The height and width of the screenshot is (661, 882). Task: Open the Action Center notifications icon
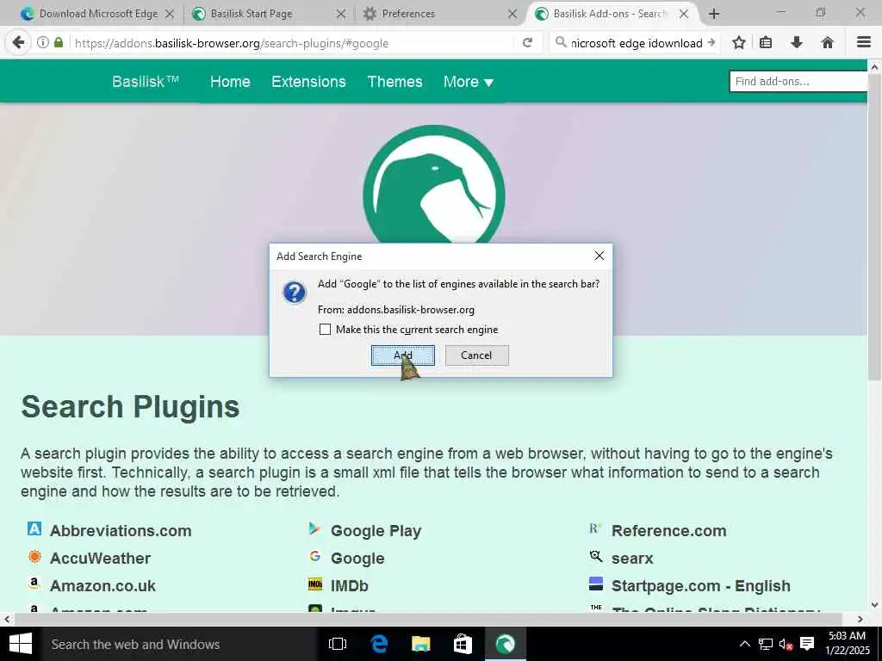tap(807, 644)
